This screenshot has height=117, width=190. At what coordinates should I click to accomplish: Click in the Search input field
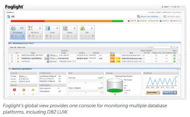click(159, 47)
